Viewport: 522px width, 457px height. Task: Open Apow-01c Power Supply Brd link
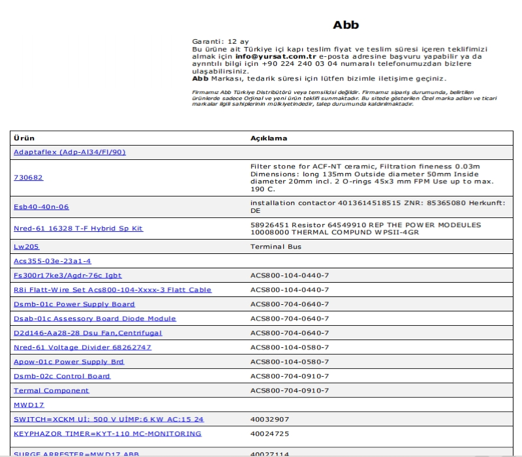click(x=69, y=362)
